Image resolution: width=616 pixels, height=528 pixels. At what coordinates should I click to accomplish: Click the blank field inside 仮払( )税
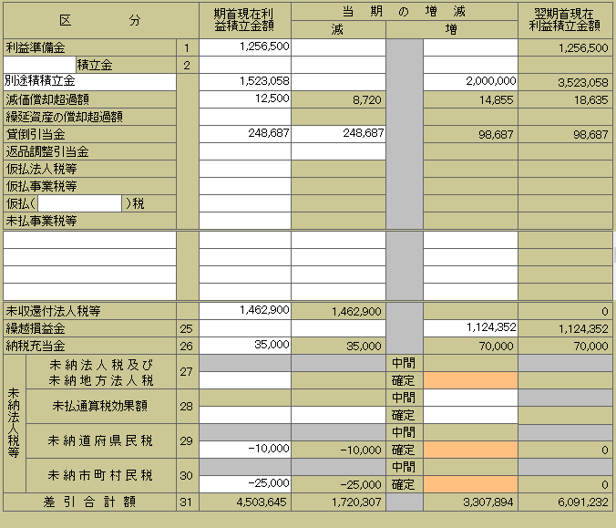tap(80, 203)
